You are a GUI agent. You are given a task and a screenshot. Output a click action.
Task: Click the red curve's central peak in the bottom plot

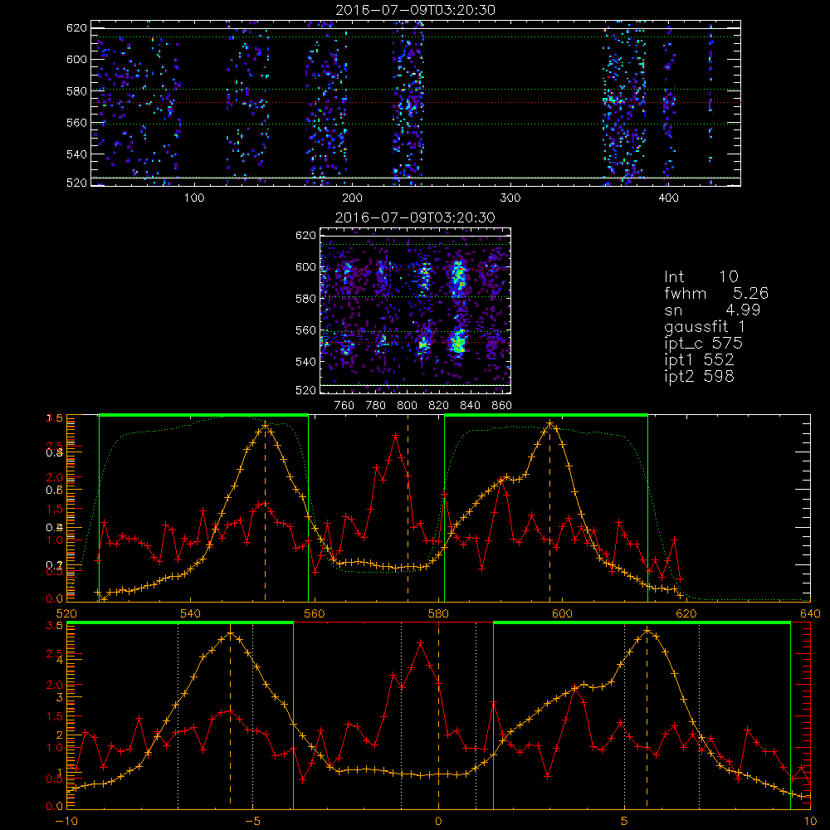(x=421, y=642)
